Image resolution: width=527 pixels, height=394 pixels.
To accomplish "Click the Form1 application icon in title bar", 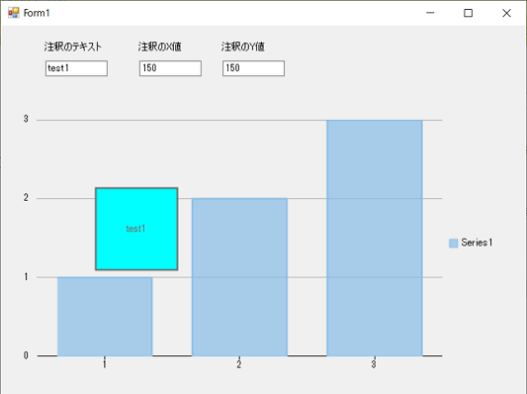I will [14, 13].
